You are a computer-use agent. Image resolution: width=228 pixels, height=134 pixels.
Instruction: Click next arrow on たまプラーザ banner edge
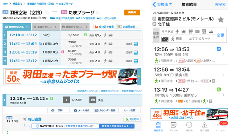tap(139, 76)
